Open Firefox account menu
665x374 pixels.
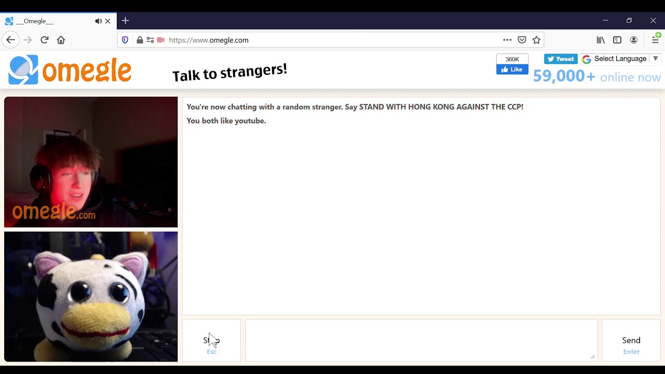(634, 40)
